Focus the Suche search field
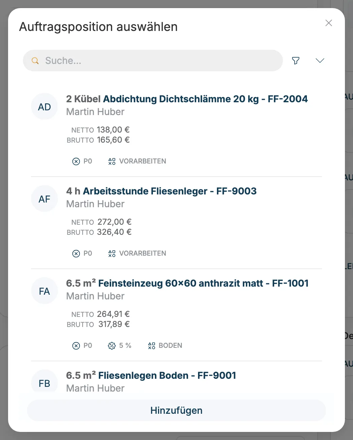The width and height of the screenshot is (353, 440). coord(153,61)
